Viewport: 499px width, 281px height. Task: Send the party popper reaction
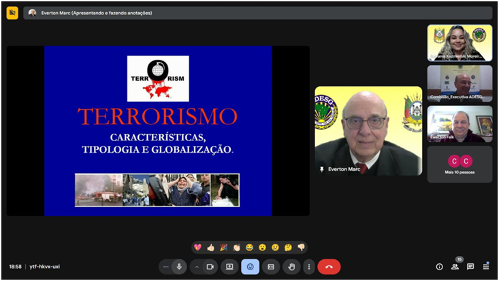[x=223, y=248]
